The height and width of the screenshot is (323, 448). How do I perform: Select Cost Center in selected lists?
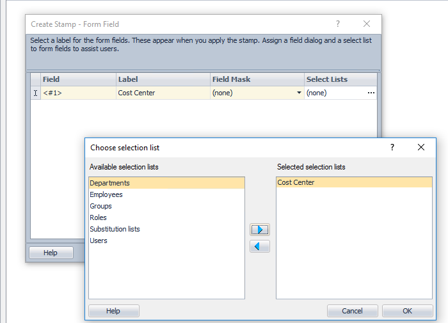296,183
